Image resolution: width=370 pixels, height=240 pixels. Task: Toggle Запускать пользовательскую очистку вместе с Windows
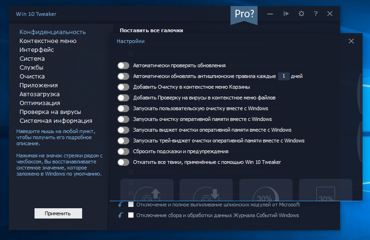point(124,109)
